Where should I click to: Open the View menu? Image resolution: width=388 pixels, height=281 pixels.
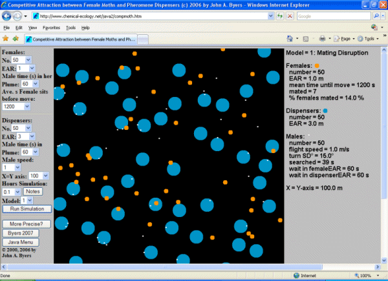32,28
